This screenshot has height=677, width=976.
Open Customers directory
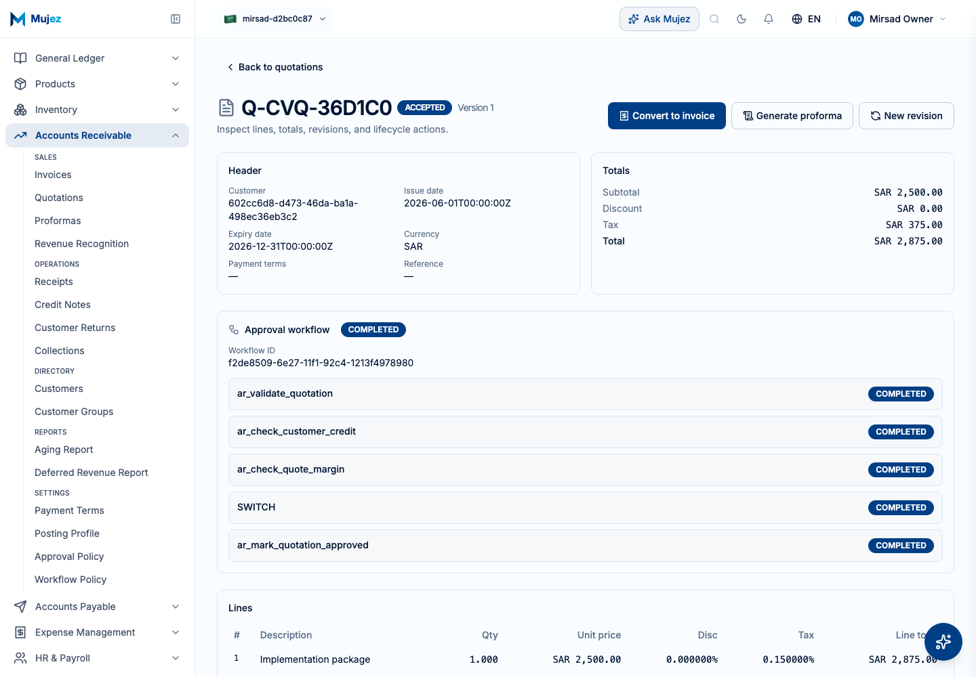[x=59, y=389]
